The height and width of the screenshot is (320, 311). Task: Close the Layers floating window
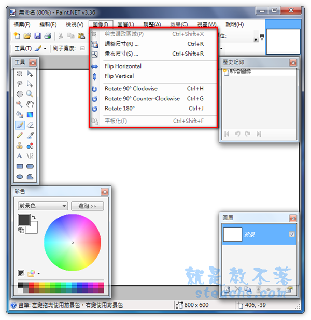tap(293, 219)
